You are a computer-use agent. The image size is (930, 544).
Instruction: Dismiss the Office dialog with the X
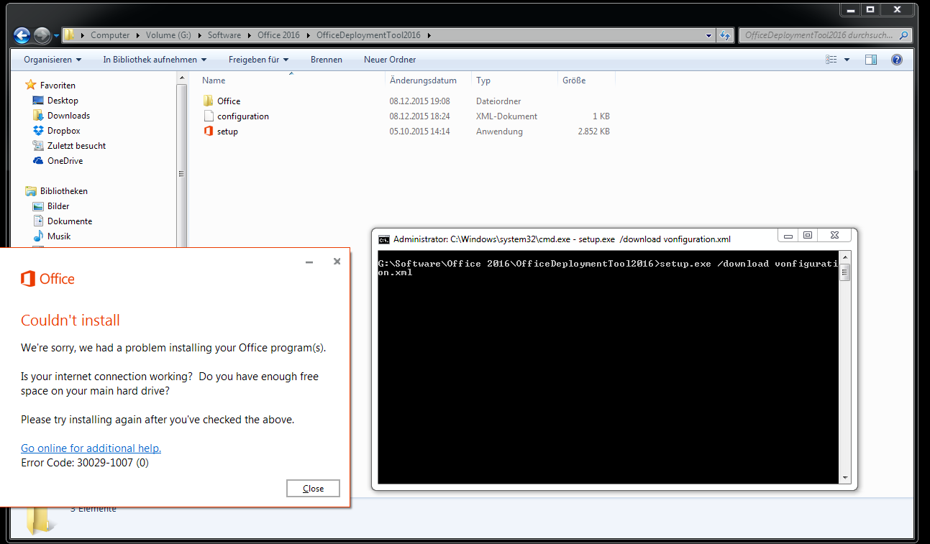tap(337, 262)
